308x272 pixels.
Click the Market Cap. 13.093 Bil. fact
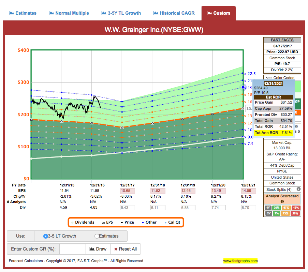(x=282, y=145)
